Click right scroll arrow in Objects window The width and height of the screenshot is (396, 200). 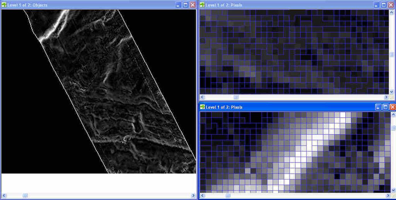(x=193, y=195)
